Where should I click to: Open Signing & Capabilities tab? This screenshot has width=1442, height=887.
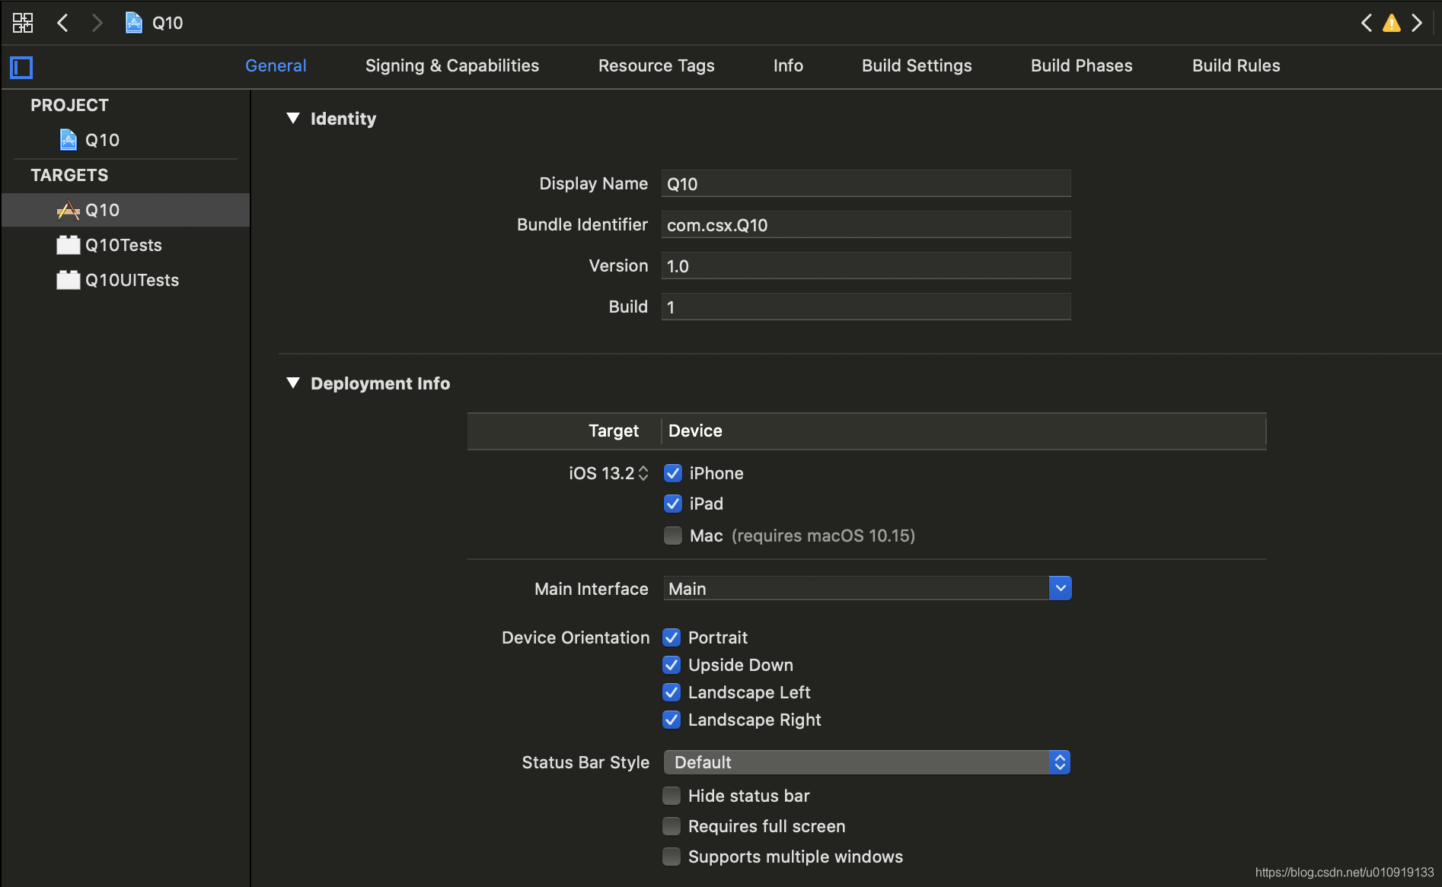point(452,66)
